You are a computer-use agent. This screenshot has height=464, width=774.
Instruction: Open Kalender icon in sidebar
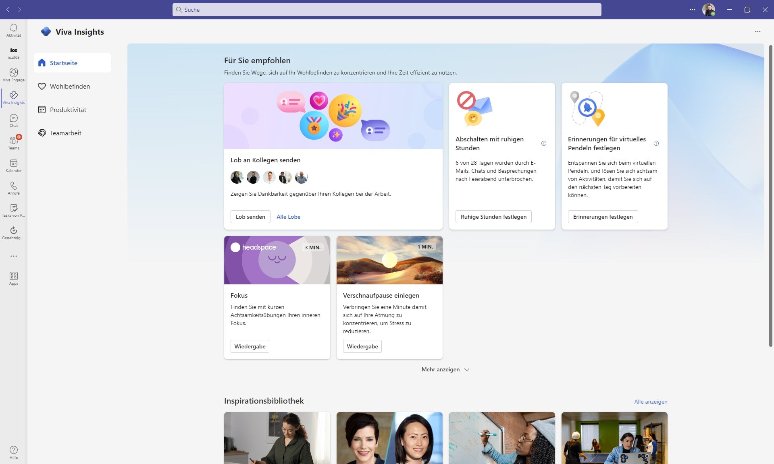[13, 165]
